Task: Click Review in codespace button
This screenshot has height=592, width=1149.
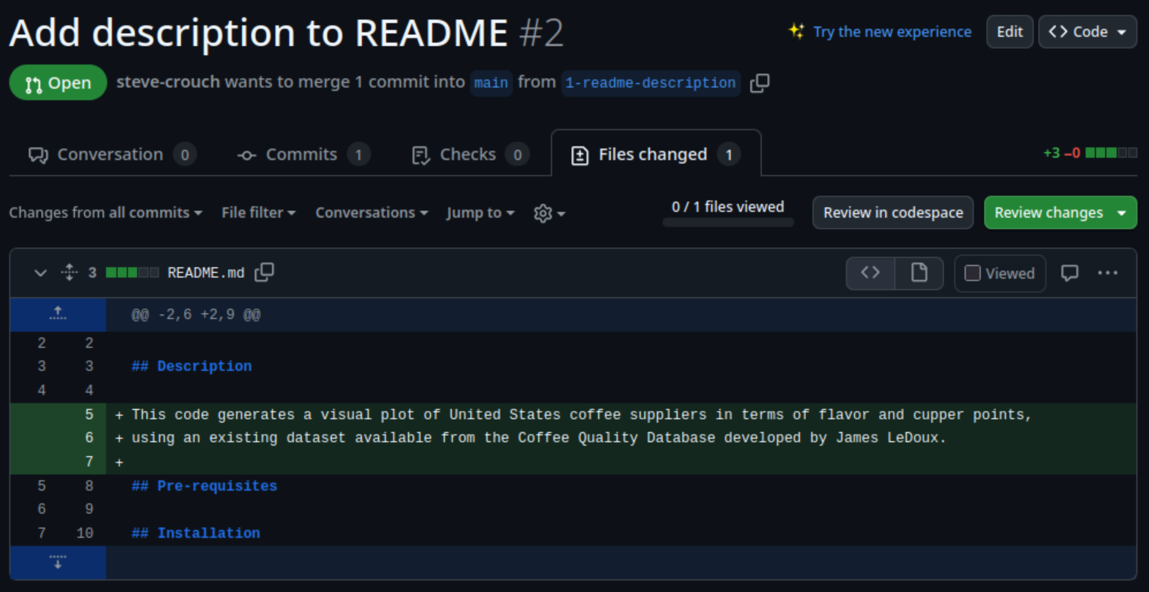Action: [x=893, y=212]
